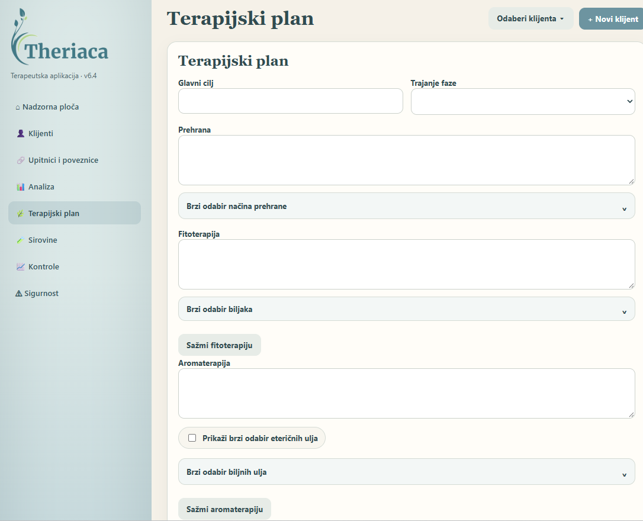This screenshot has height=521, width=643.
Task: Click the Sažmi aromaterapiju button
Action: coord(224,509)
